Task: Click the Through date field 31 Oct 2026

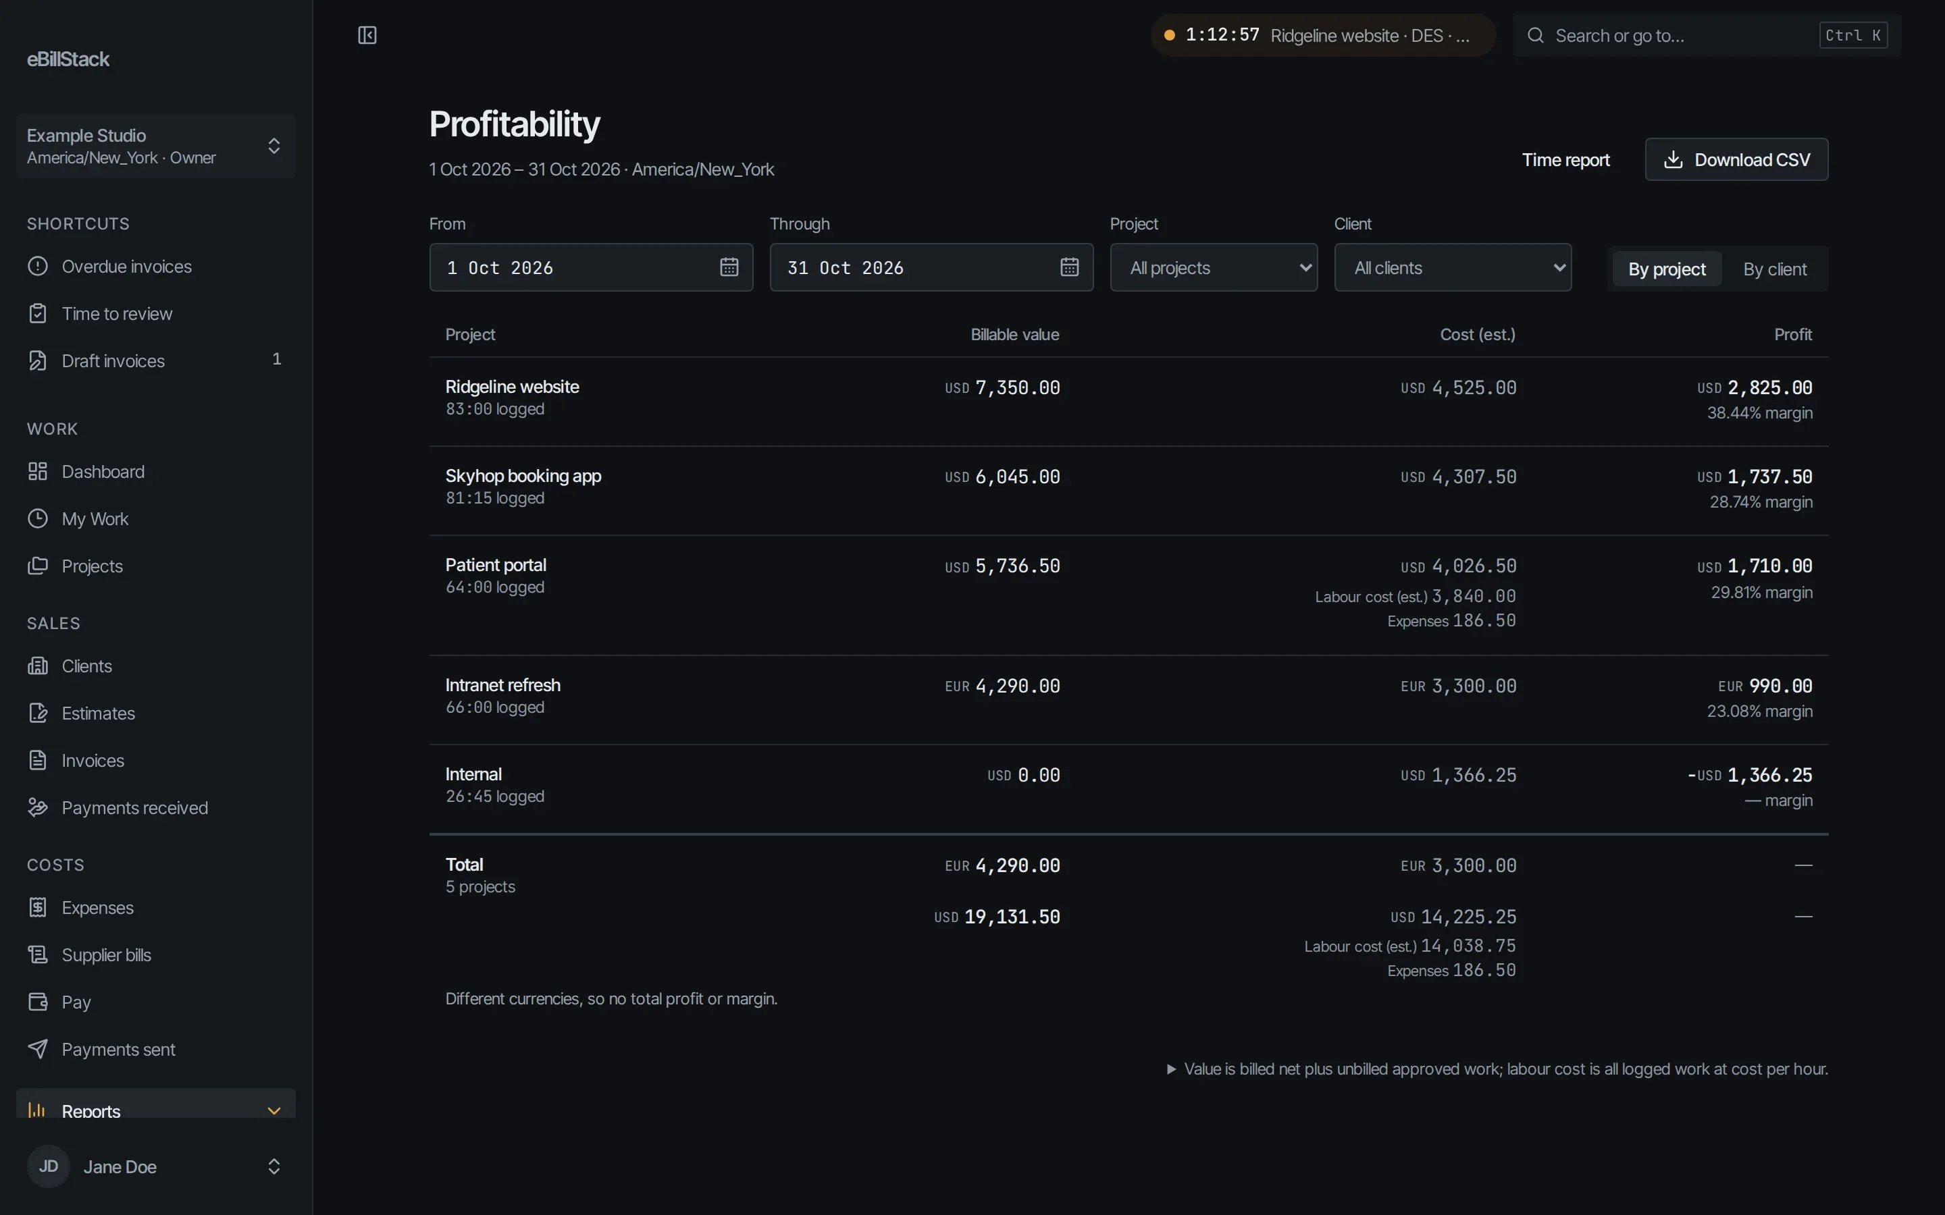Action: coord(931,267)
